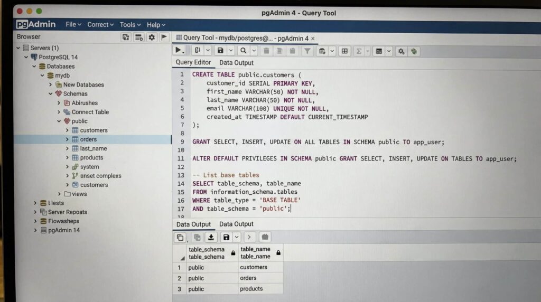Collapse the Servers (1) tree node

pyautogui.click(x=18, y=48)
